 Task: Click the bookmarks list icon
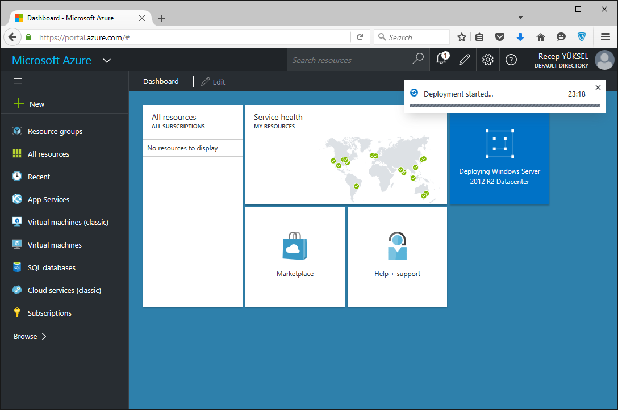(479, 37)
